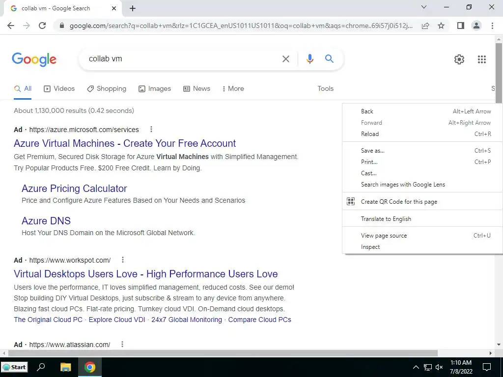This screenshot has width=503, height=377.
Task: Select Save as... in context menu
Action: coord(422,151)
